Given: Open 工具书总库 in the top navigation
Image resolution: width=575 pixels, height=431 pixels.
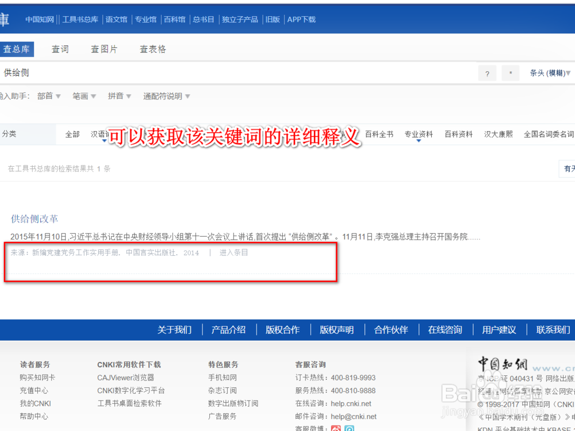Looking at the screenshot, I should pos(80,20).
